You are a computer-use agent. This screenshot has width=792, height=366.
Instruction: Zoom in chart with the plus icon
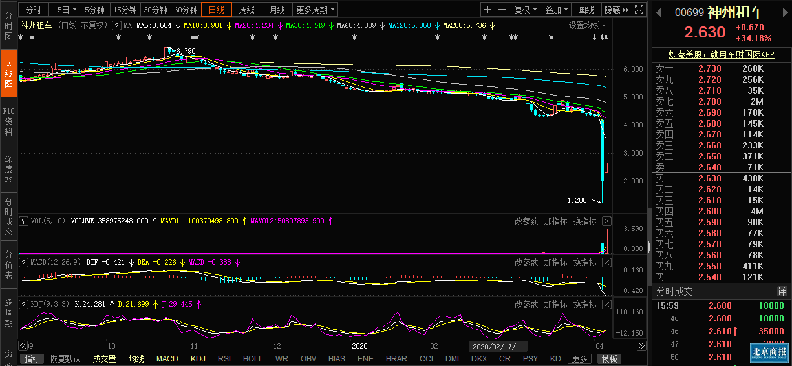487,10
